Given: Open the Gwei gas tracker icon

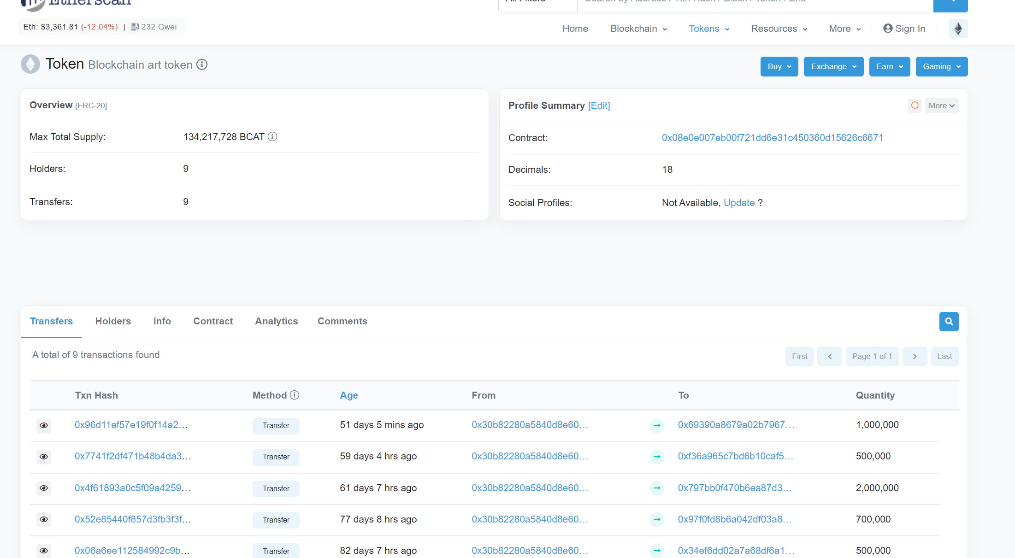Looking at the screenshot, I should click(134, 26).
